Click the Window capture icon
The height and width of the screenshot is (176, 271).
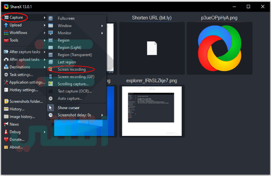51,25
